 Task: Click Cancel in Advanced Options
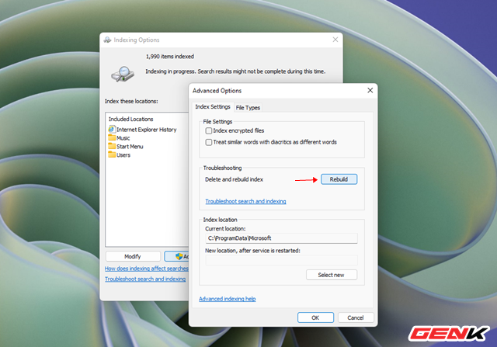356,318
